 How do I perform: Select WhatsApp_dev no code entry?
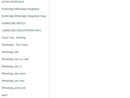tap(15, 59)
